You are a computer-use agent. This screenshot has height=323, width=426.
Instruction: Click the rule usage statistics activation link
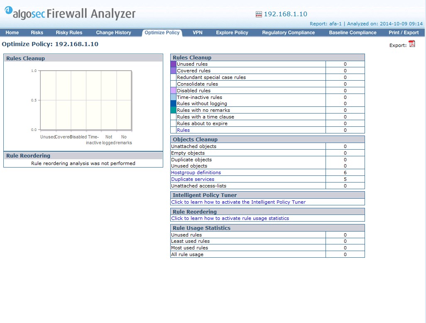[230, 218]
